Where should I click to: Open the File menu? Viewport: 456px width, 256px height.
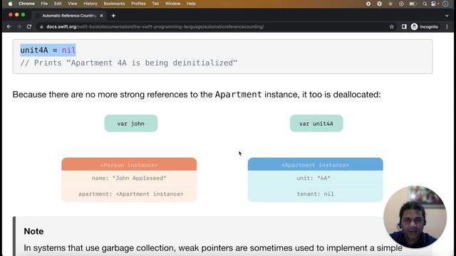(44, 4)
